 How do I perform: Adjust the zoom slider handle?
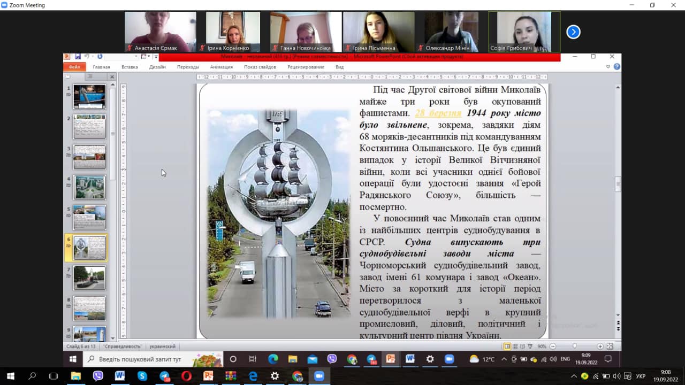point(575,346)
